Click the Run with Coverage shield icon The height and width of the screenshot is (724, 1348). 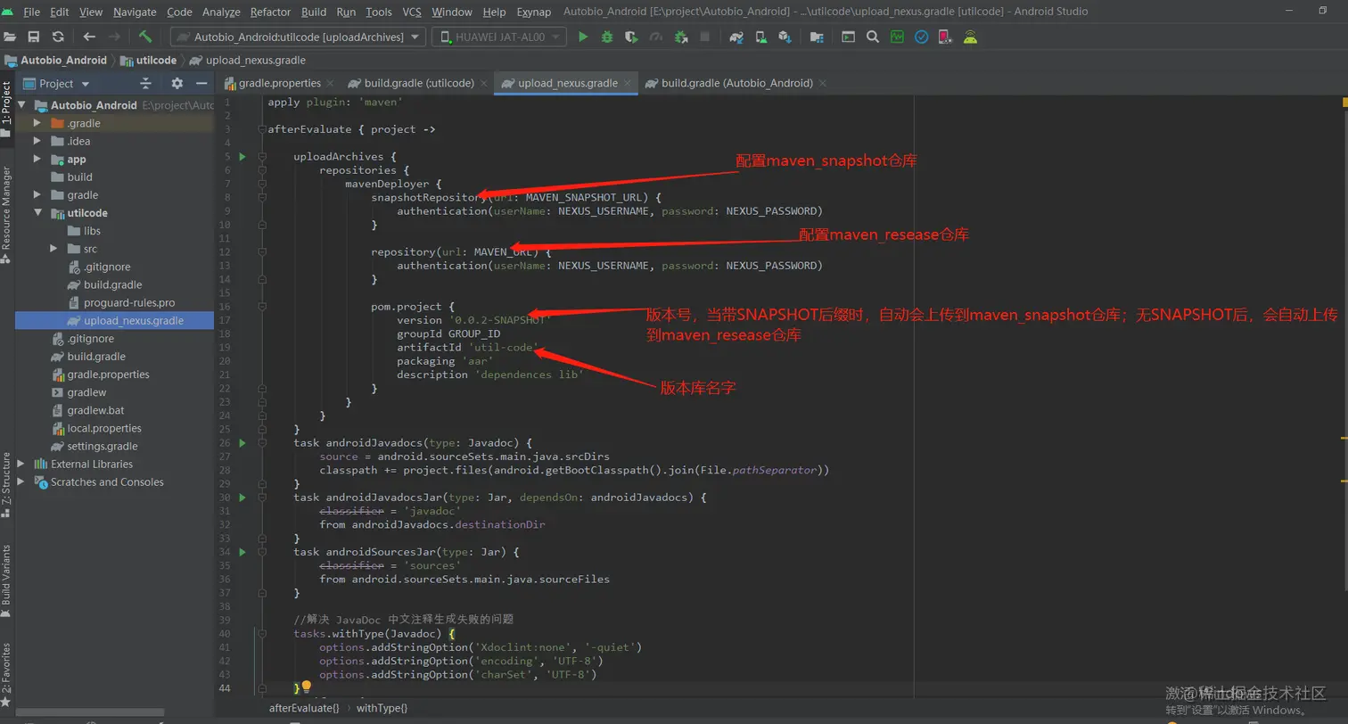pyautogui.click(x=631, y=37)
